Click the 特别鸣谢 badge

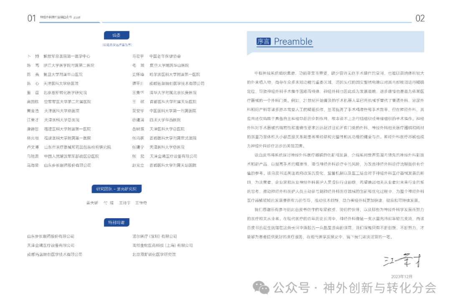(117, 222)
